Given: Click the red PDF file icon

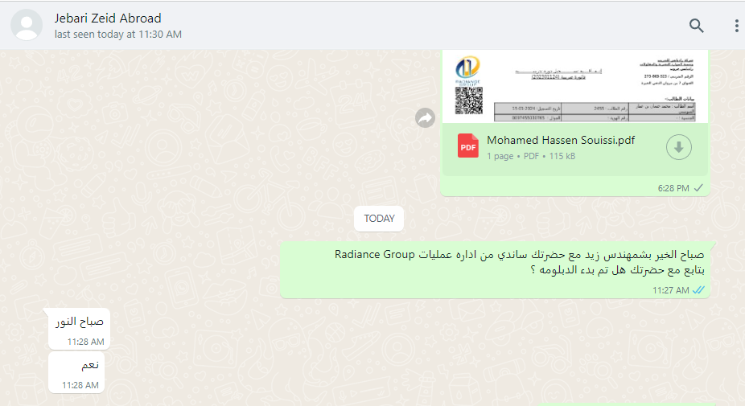Looking at the screenshot, I should pos(468,146).
